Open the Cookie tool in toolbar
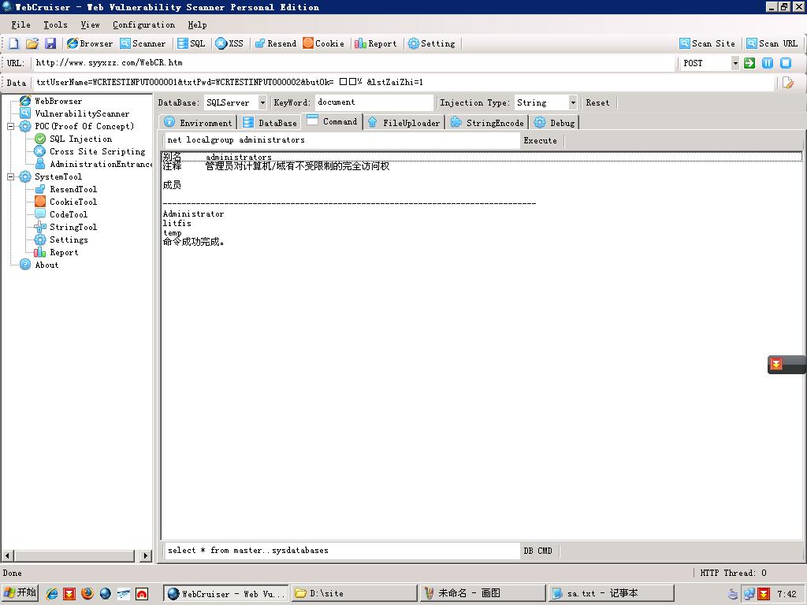This screenshot has width=807, height=605. 323,44
